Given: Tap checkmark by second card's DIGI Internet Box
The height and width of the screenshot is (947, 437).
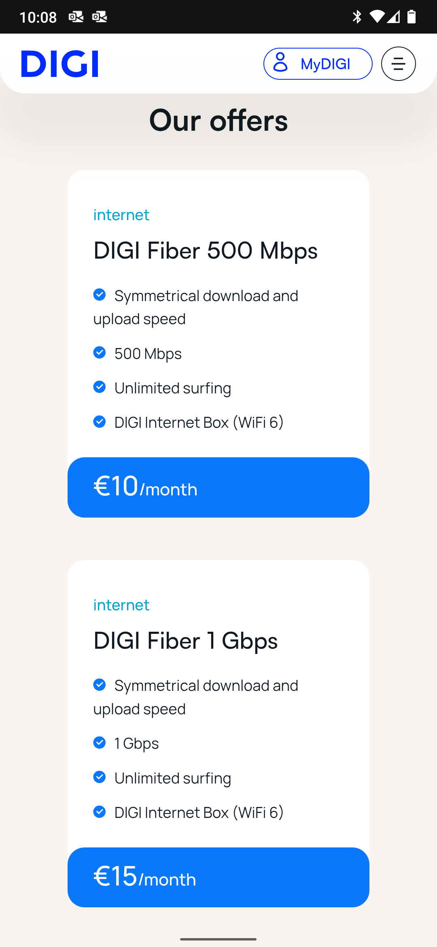Looking at the screenshot, I should [x=100, y=811].
